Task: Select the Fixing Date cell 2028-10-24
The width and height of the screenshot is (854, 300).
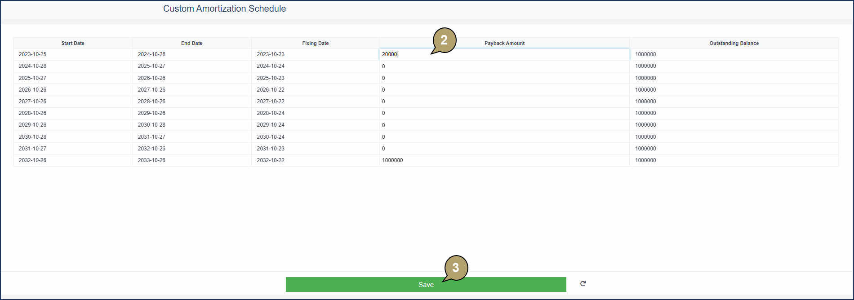Action: pyautogui.click(x=271, y=113)
